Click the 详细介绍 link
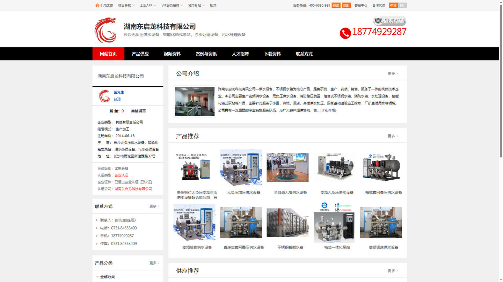Image resolution: width=503 pixels, height=282 pixels. click(328, 110)
